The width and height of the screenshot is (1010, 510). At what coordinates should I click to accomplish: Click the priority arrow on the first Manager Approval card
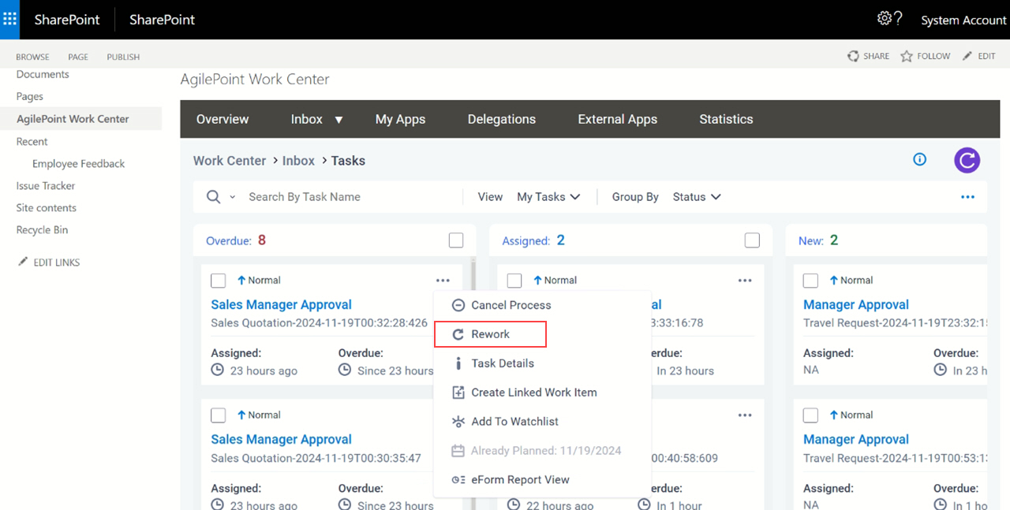click(834, 280)
